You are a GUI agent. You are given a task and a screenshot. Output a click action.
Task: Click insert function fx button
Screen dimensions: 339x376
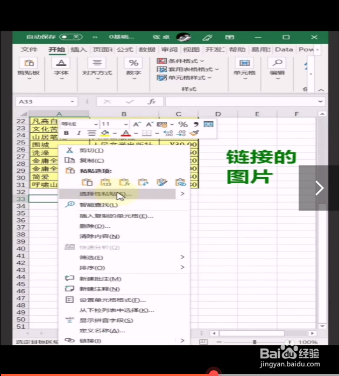click(152, 102)
